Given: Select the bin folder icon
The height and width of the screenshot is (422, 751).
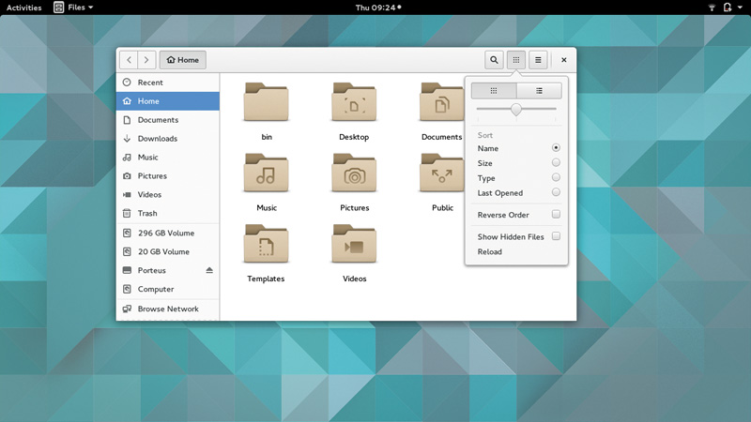Looking at the screenshot, I should 266,102.
